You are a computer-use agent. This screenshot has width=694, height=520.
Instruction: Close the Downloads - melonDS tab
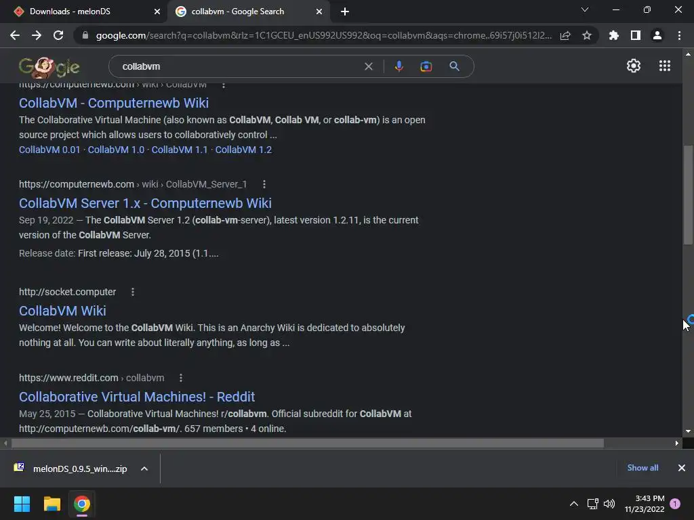click(157, 12)
